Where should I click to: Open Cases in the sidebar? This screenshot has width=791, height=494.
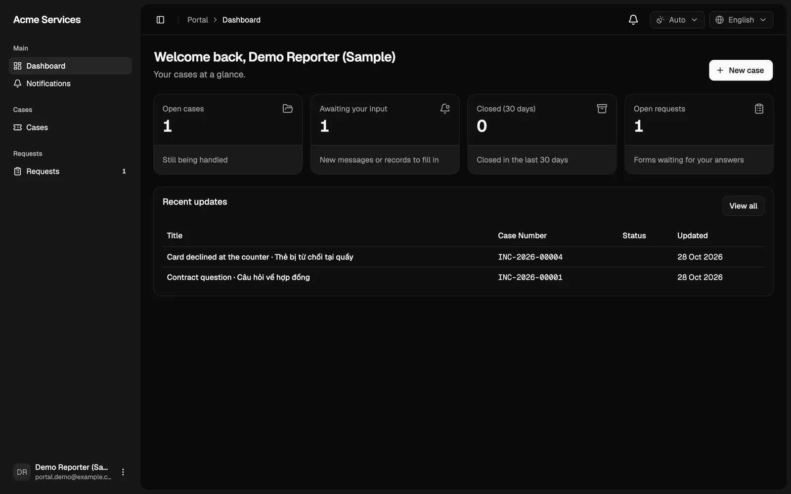[70, 127]
